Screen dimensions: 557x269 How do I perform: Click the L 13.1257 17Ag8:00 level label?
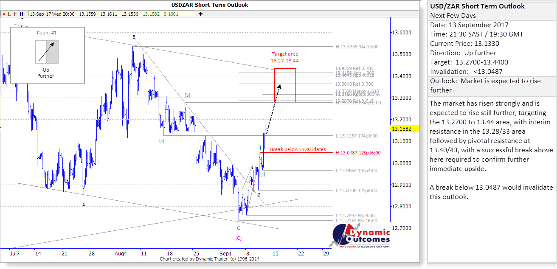356,136
